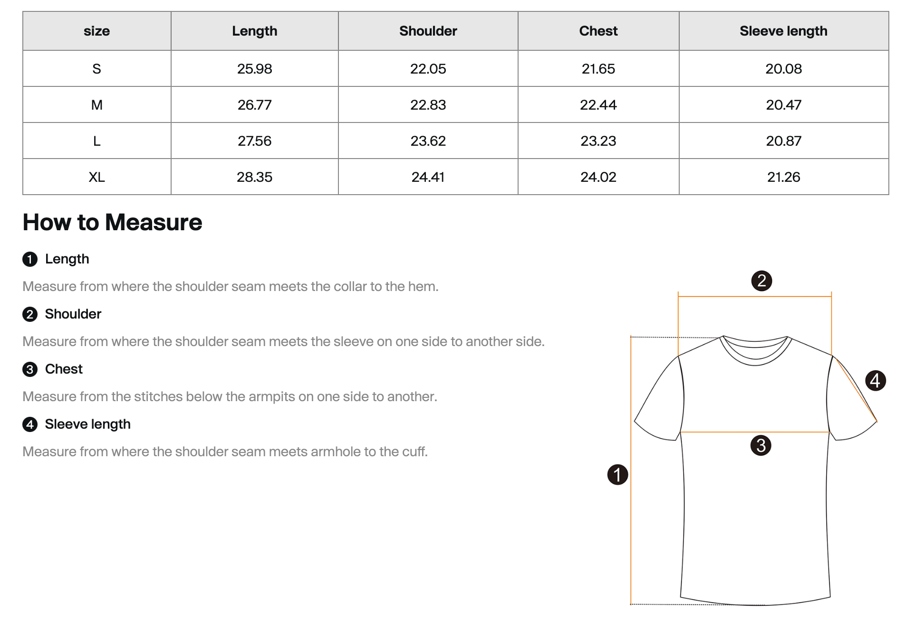This screenshot has width=905, height=620.
Task: Click the number 2 marker above shirt diagram
Action: (761, 281)
